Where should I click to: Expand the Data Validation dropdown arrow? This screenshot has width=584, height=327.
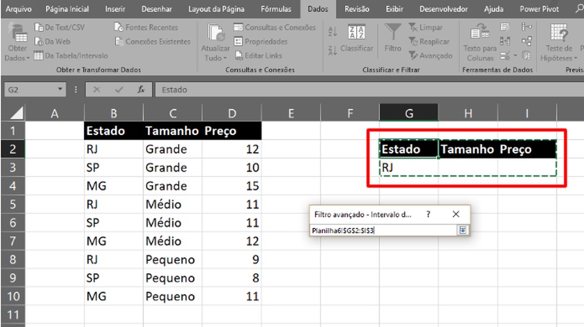point(515,56)
